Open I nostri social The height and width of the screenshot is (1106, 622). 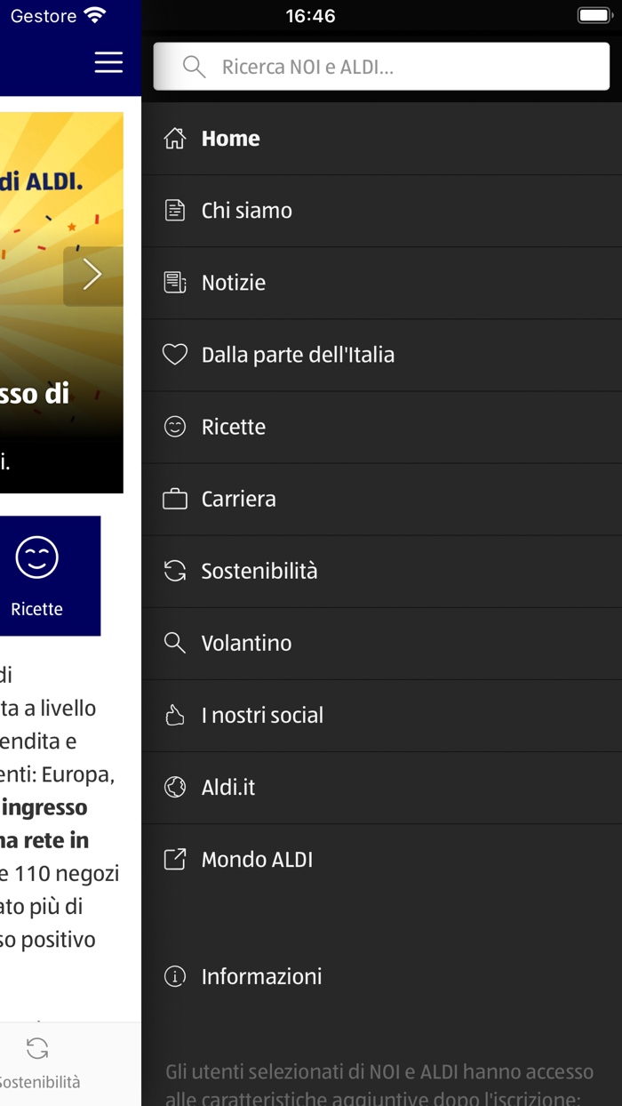pos(382,715)
